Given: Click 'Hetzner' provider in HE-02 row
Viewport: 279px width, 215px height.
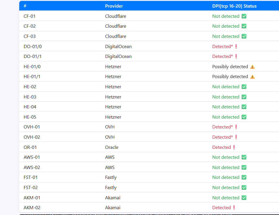Looking at the screenshot, I should click(x=113, y=87).
